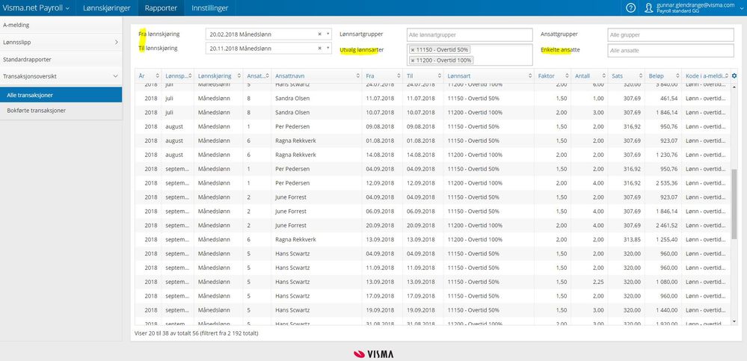Open the help question mark icon
This screenshot has height=361, width=747.
click(630, 7)
